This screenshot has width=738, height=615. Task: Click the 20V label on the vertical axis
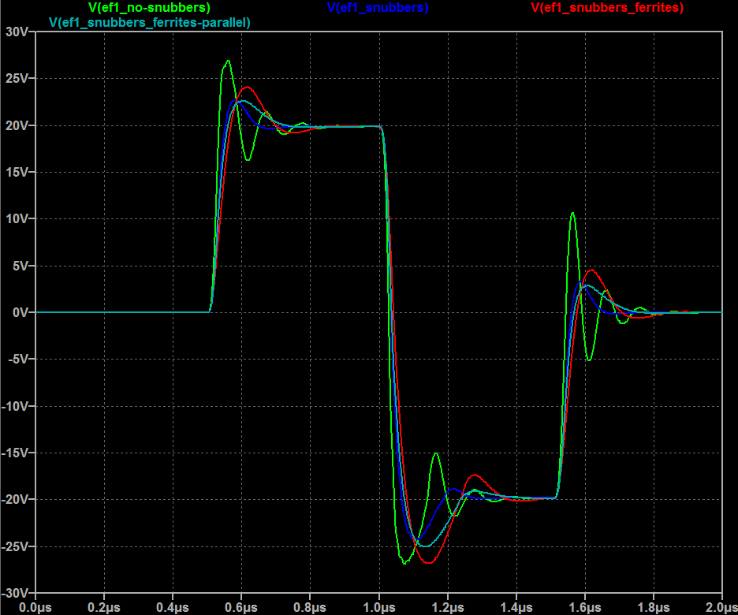coord(17,125)
